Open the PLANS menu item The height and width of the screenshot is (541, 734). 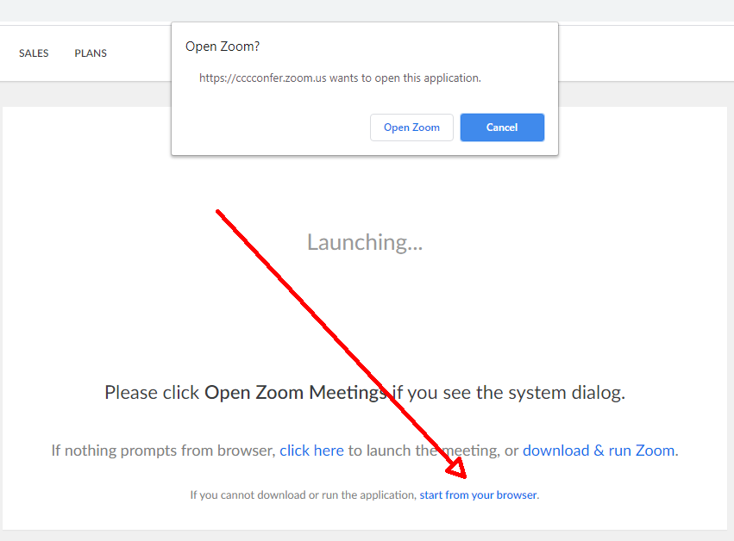point(91,53)
